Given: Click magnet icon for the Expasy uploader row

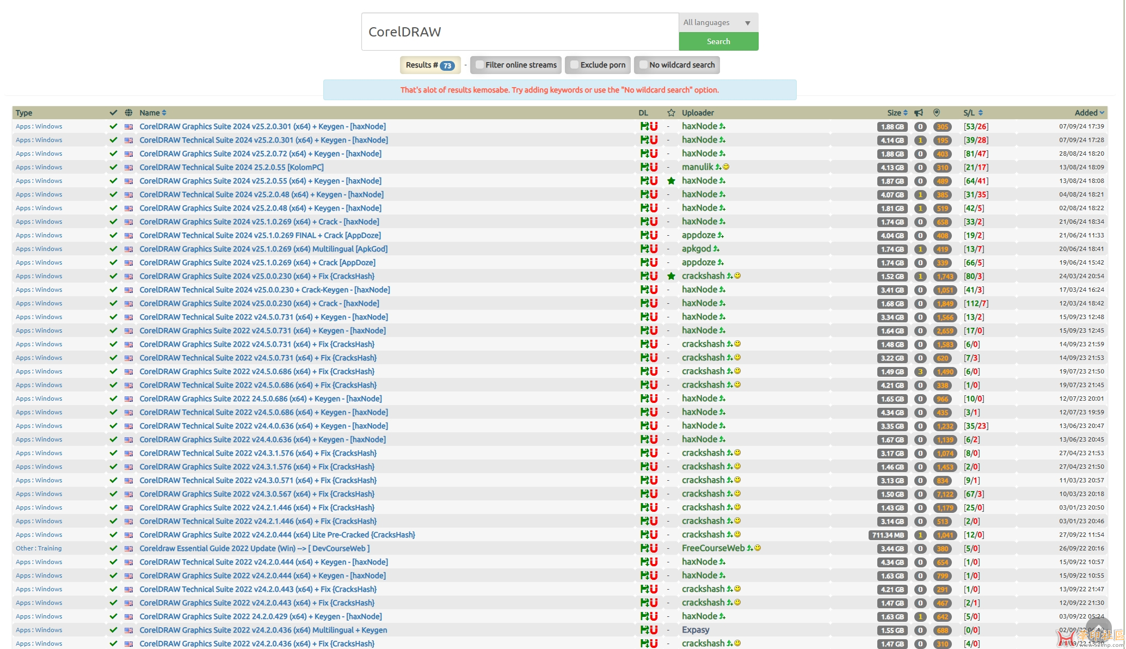Looking at the screenshot, I should pos(654,630).
